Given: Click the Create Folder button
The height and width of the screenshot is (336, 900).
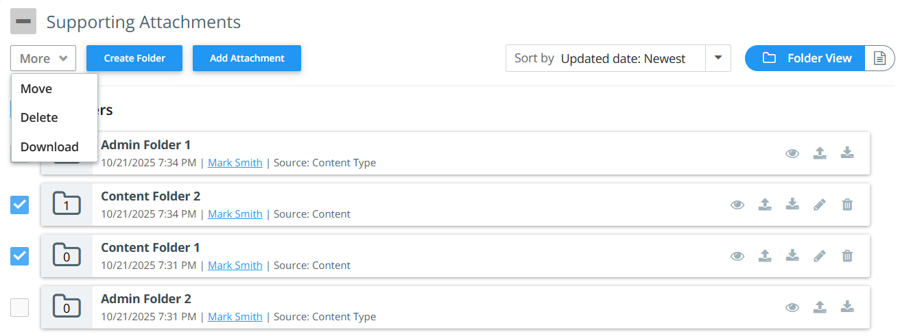Looking at the screenshot, I should pos(134,58).
